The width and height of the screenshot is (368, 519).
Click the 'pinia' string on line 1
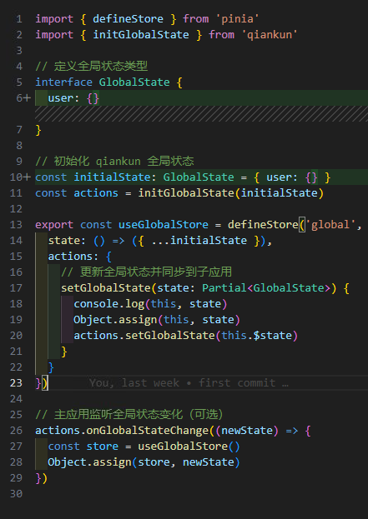(238, 19)
